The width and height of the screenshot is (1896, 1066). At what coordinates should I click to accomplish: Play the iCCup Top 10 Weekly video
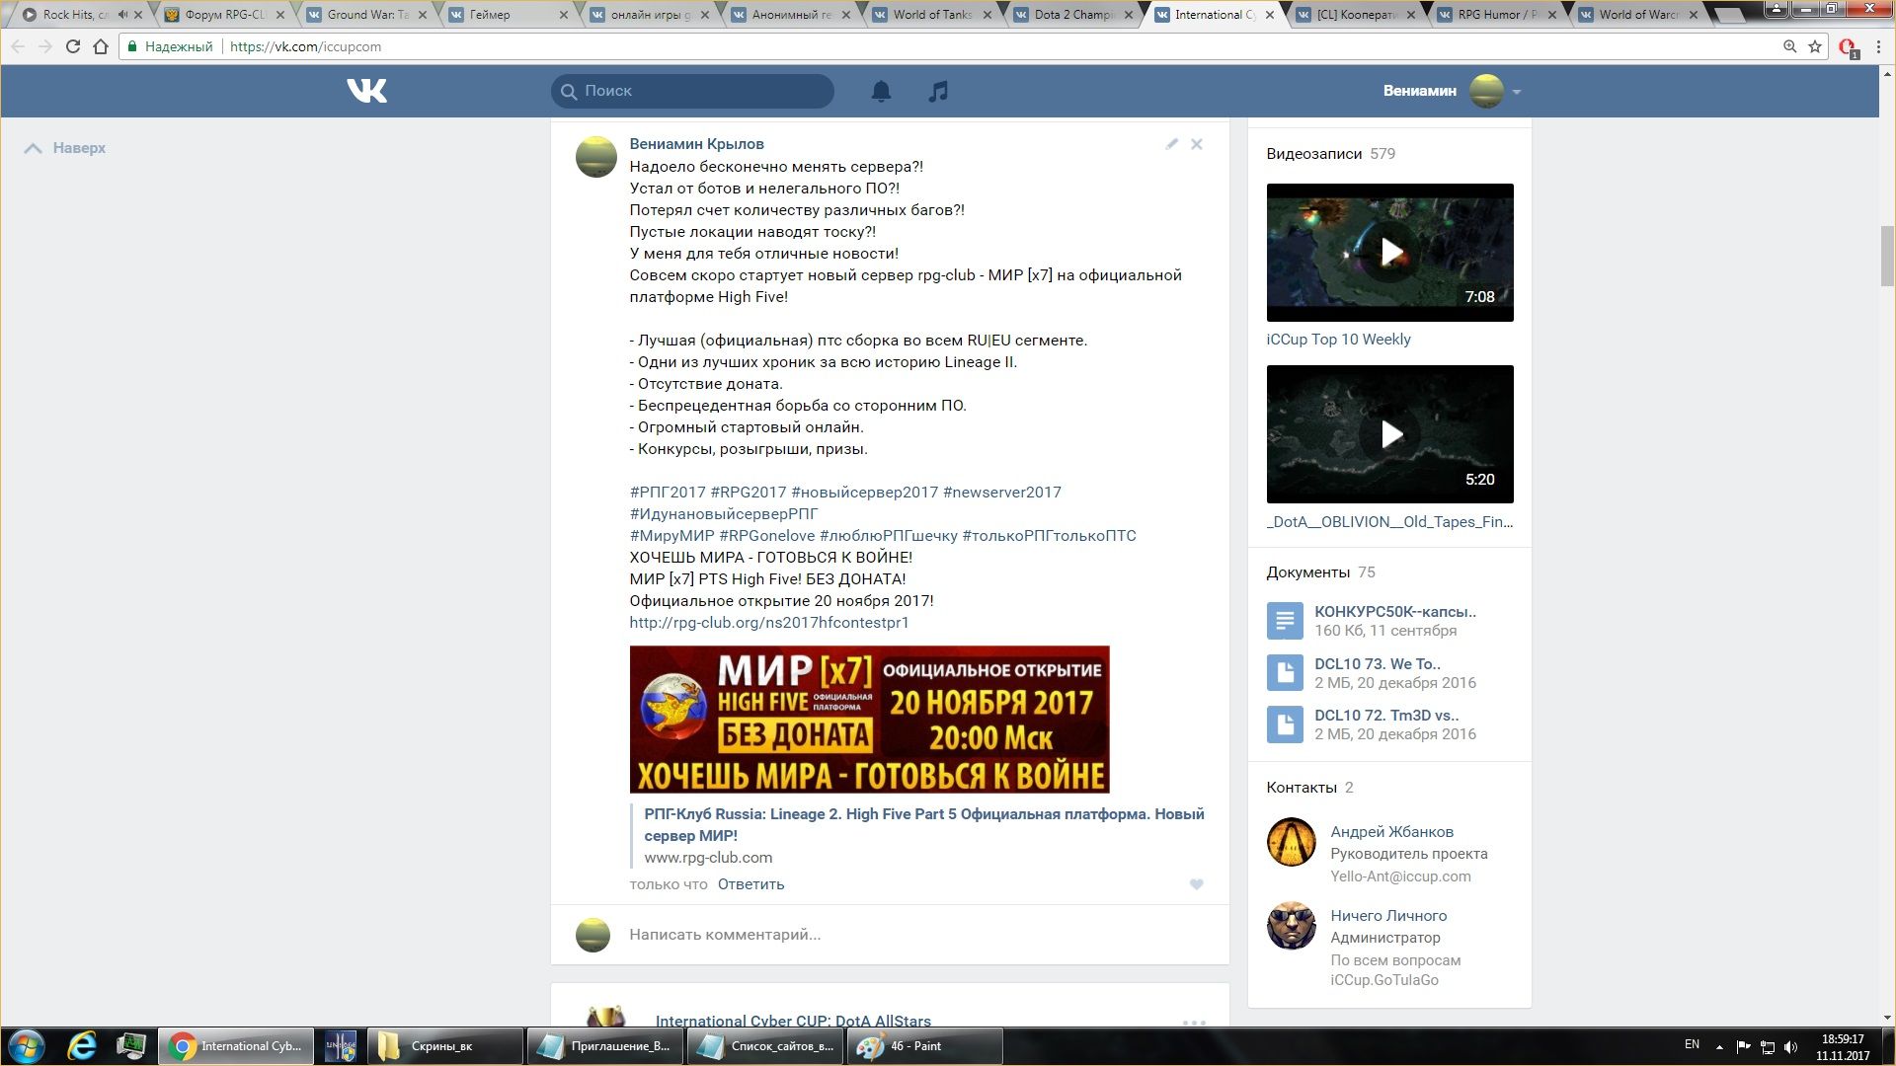tap(1389, 253)
